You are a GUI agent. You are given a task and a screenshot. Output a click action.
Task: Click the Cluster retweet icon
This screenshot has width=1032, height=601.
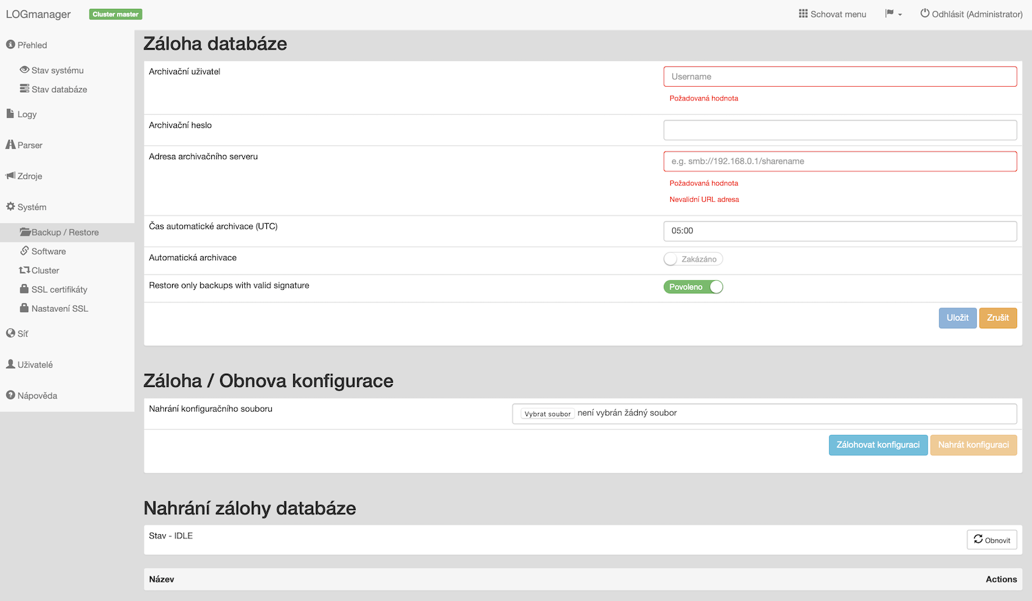tap(25, 270)
